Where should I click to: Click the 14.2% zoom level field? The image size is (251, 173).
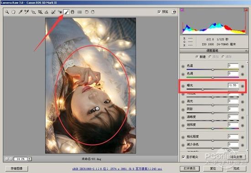[x=21, y=159]
